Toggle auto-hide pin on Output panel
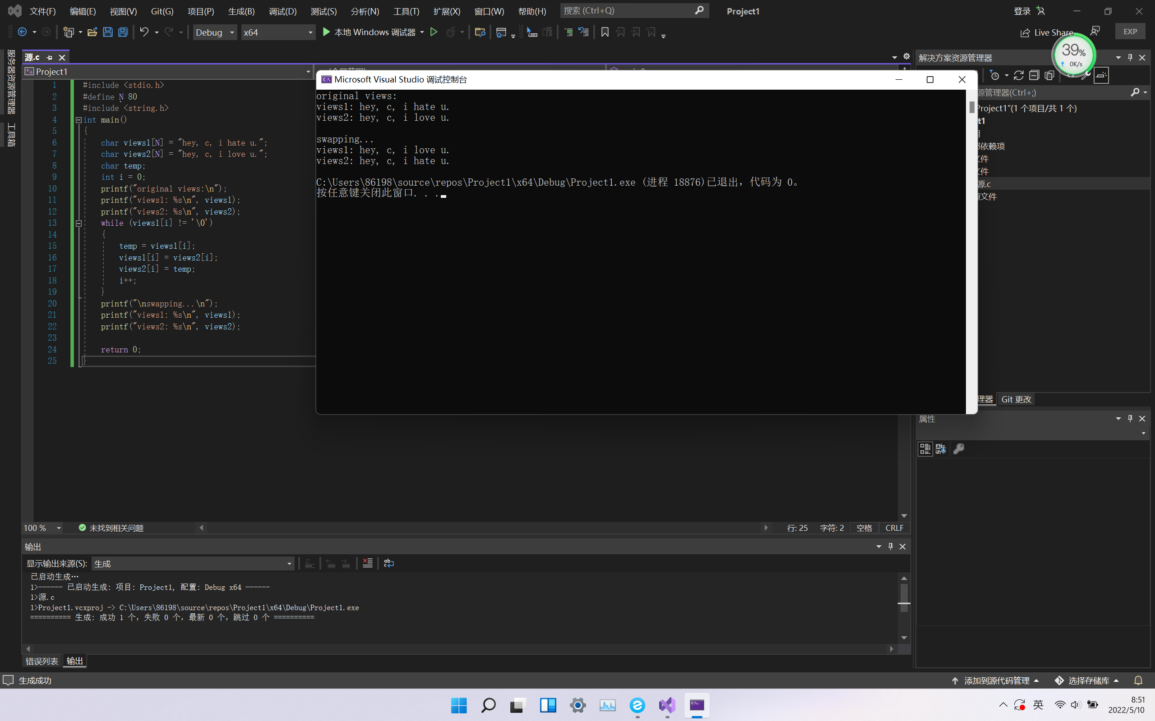The height and width of the screenshot is (721, 1155). 890,547
